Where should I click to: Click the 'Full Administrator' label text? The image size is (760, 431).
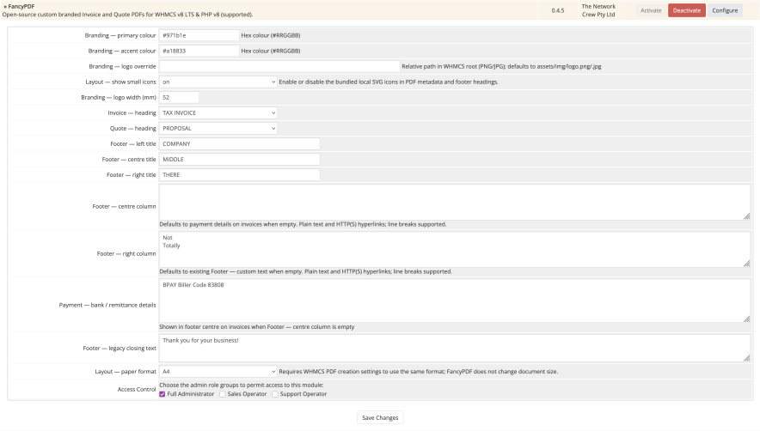(191, 394)
